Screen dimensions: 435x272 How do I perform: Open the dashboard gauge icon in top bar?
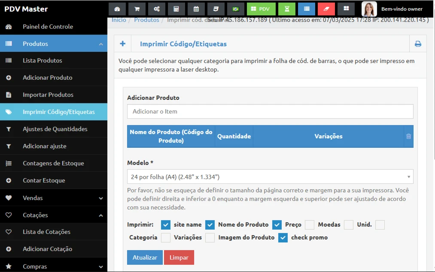tap(117, 9)
